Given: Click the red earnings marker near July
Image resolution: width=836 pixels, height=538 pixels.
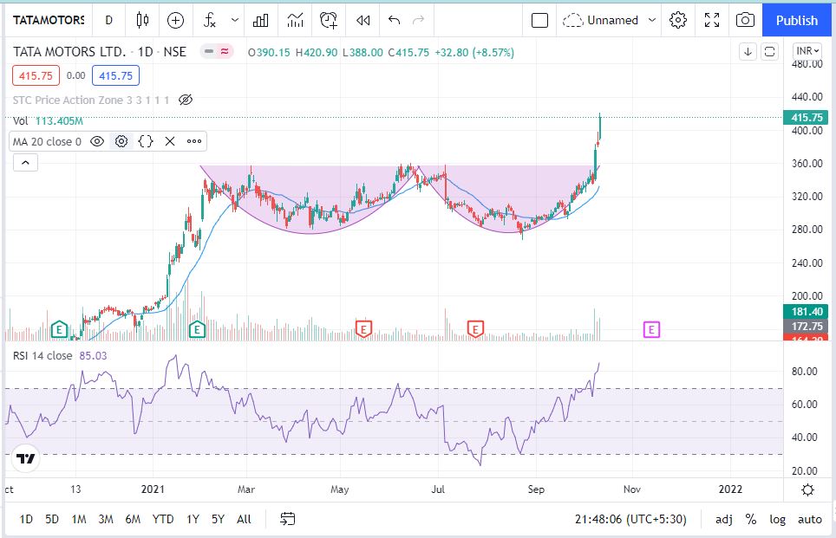Looking at the screenshot, I should (475, 328).
